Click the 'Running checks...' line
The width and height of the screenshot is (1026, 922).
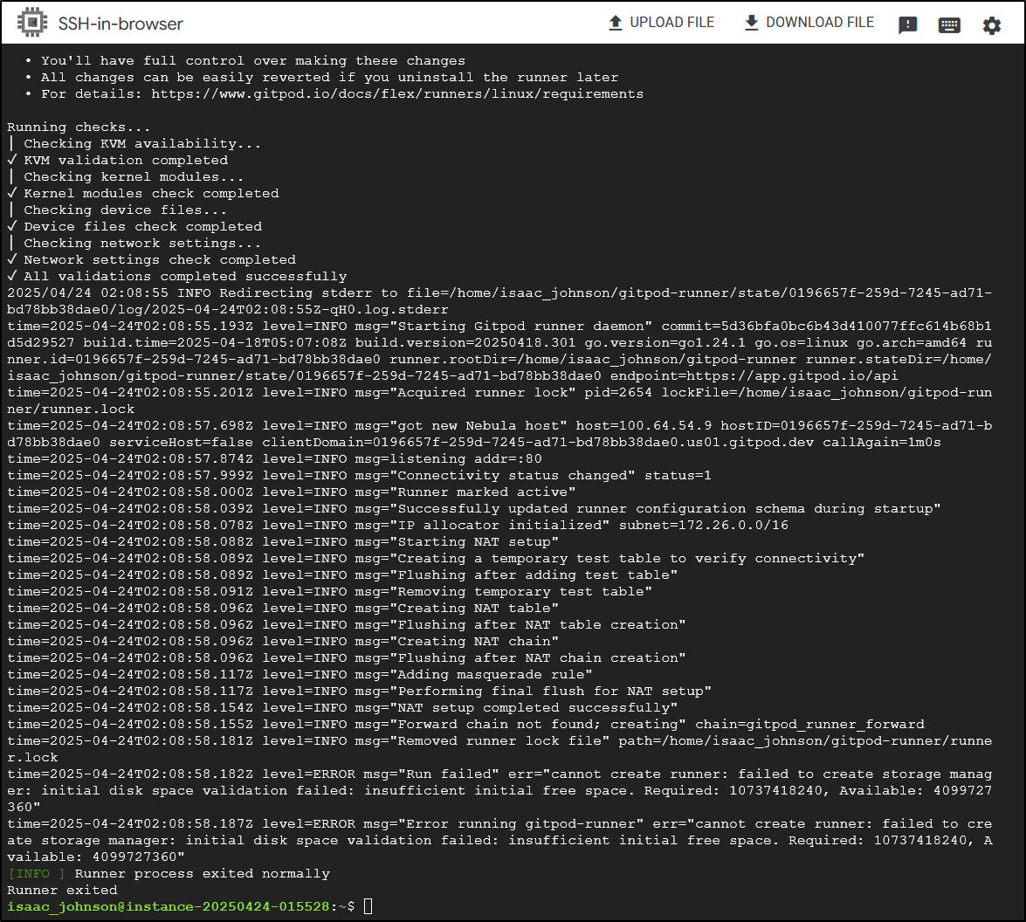coord(79,127)
